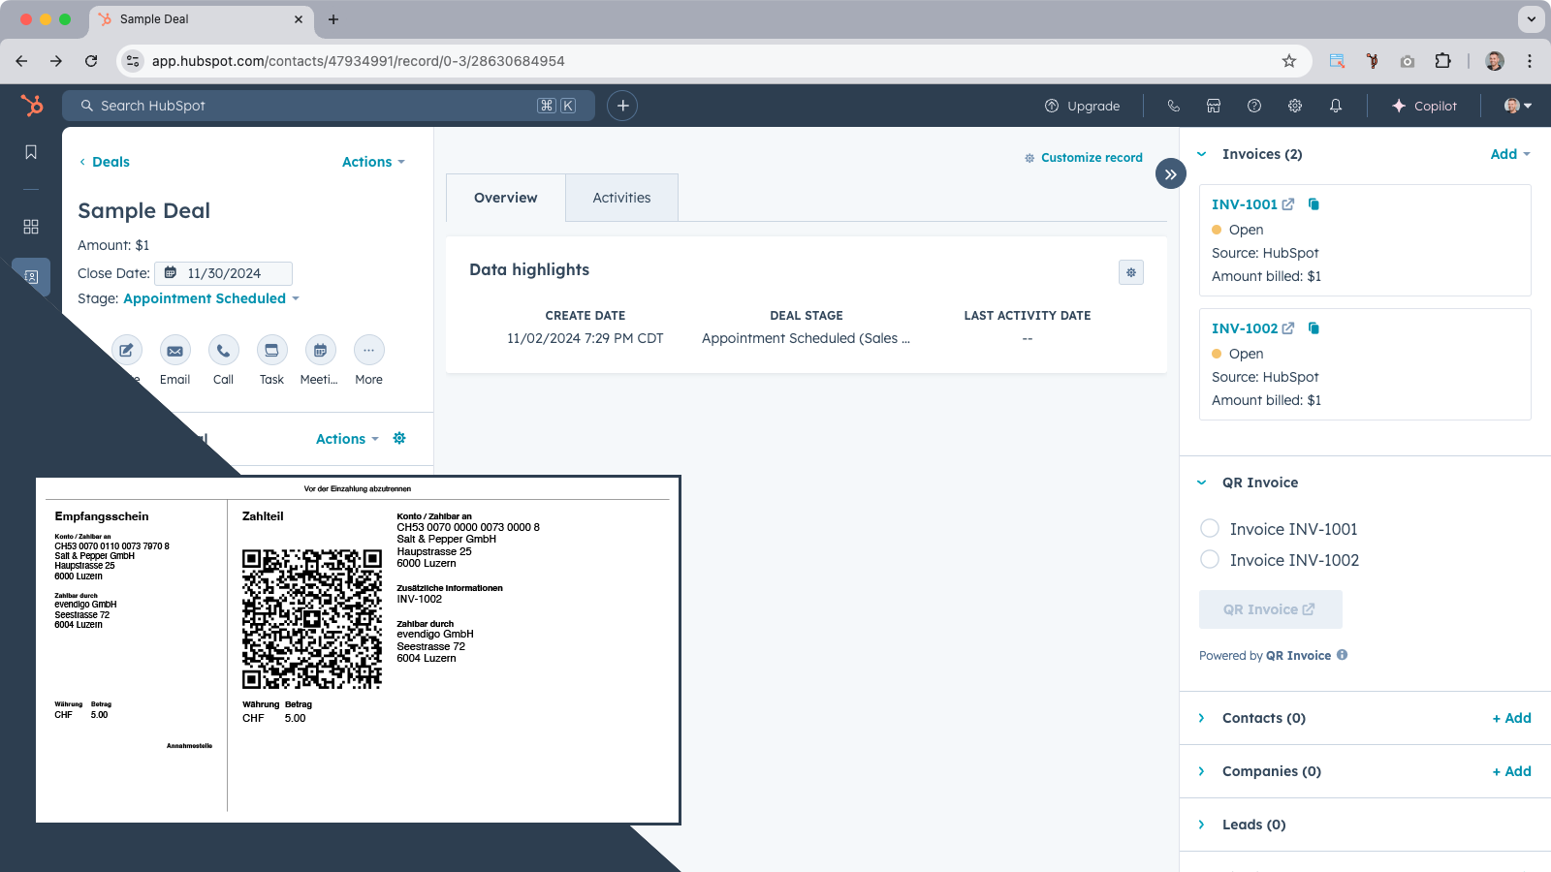Click the Search HubSpot field

click(x=310, y=106)
